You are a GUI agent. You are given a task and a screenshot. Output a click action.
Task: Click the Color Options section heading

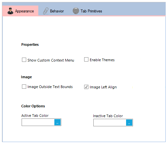[x=33, y=106]
